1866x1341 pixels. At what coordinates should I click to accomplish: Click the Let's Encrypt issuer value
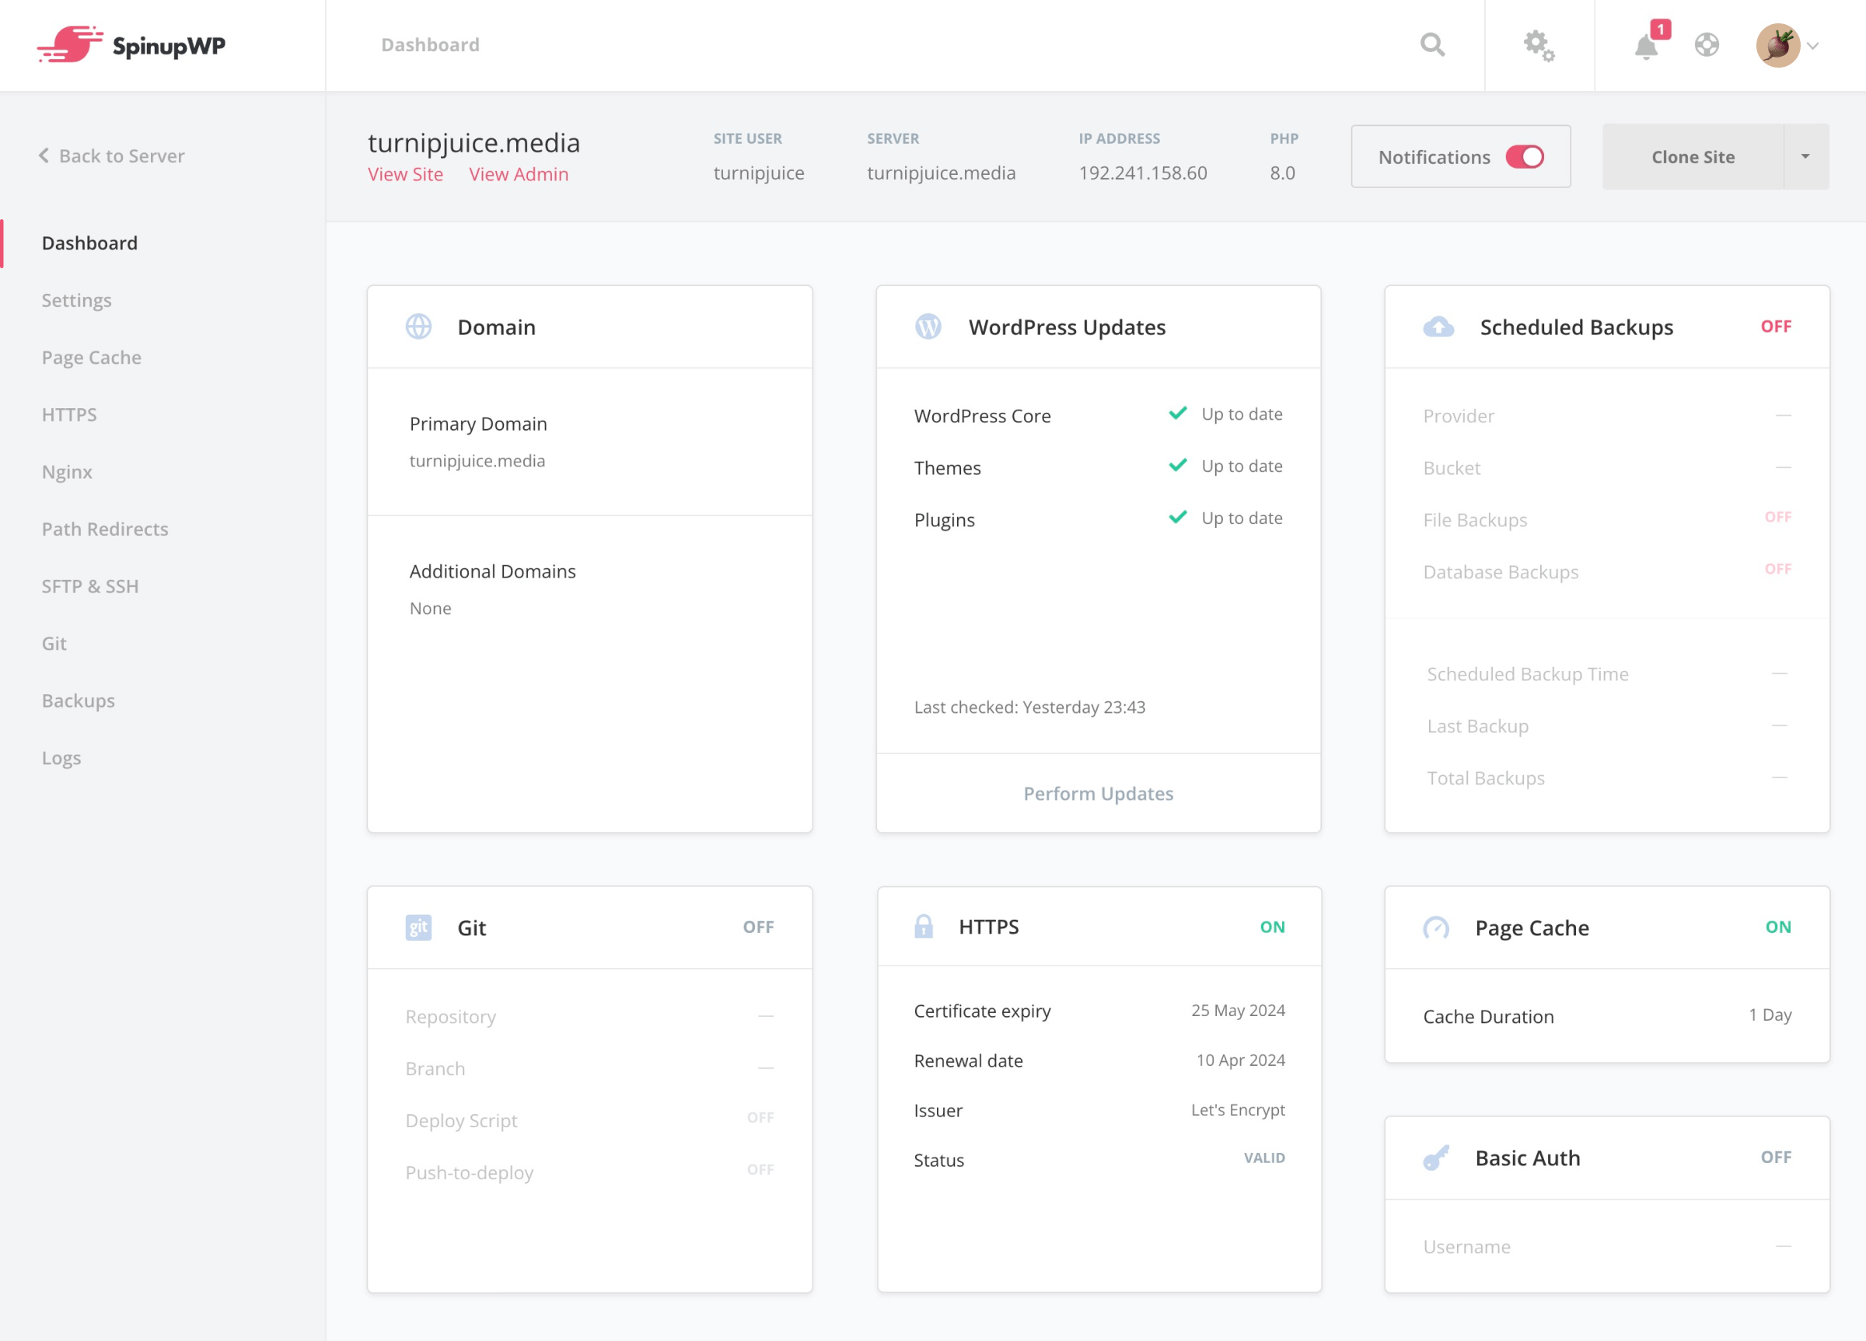click(x=1239, y=1110)
